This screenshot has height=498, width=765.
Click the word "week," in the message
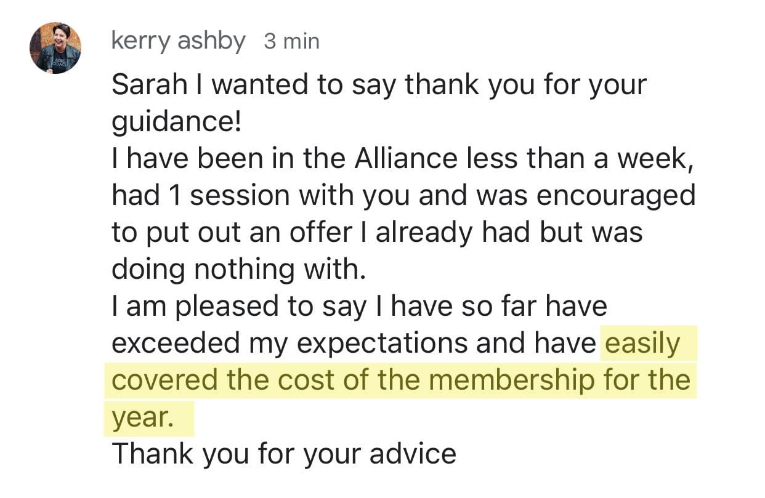(x=657, y=159)
